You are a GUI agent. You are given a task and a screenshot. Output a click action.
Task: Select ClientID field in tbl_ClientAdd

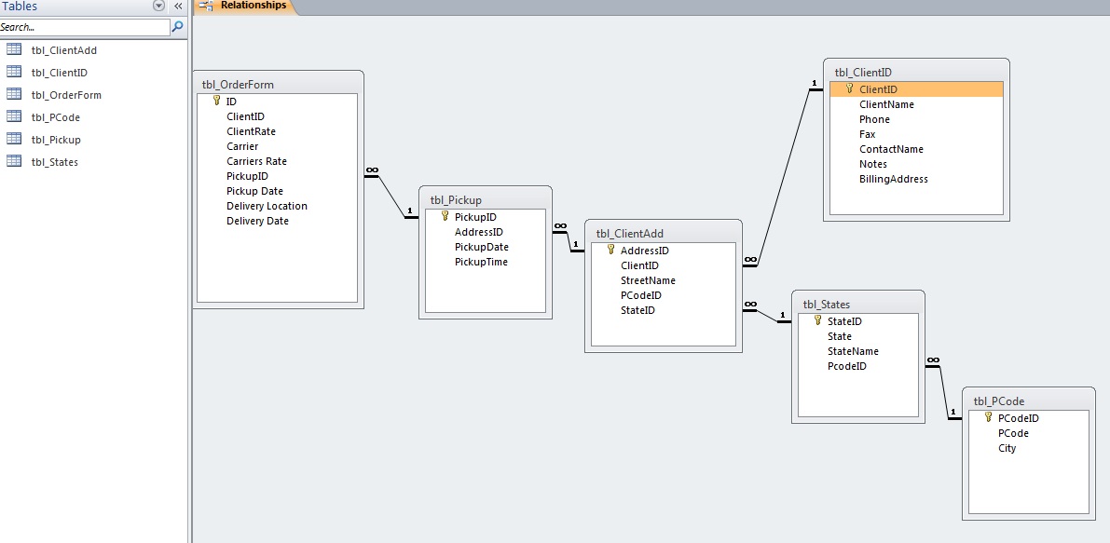pyautogui.click(x=664, y=265)
